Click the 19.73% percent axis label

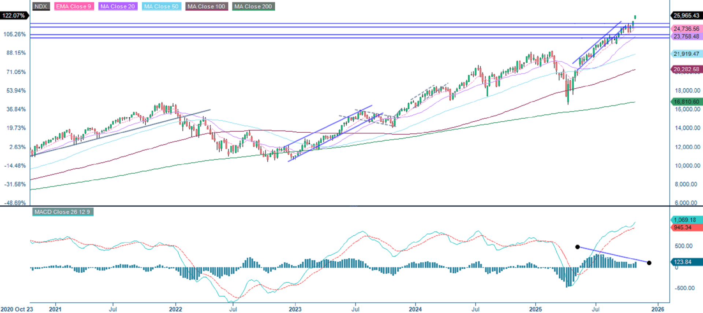(16, 128)
